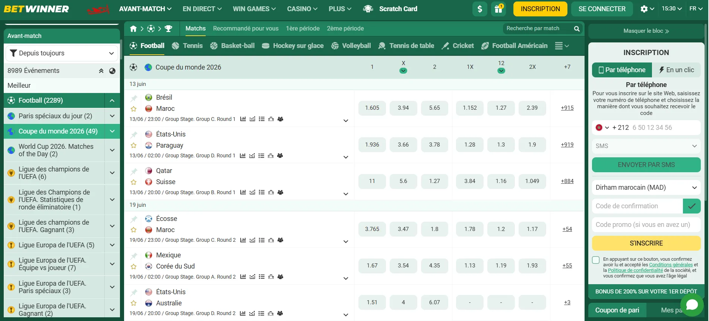Pin the Brésil vs Maroc match

point(134,98)
